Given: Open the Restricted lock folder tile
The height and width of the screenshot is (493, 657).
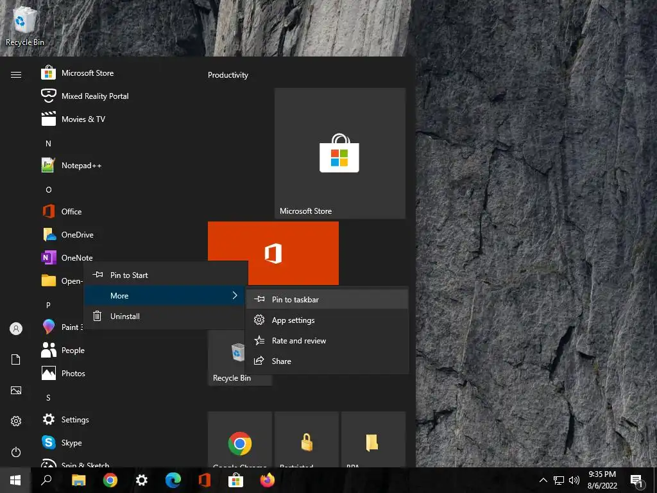Looking at the screenshot, I should pyautogui.click(x=306, y=440).
